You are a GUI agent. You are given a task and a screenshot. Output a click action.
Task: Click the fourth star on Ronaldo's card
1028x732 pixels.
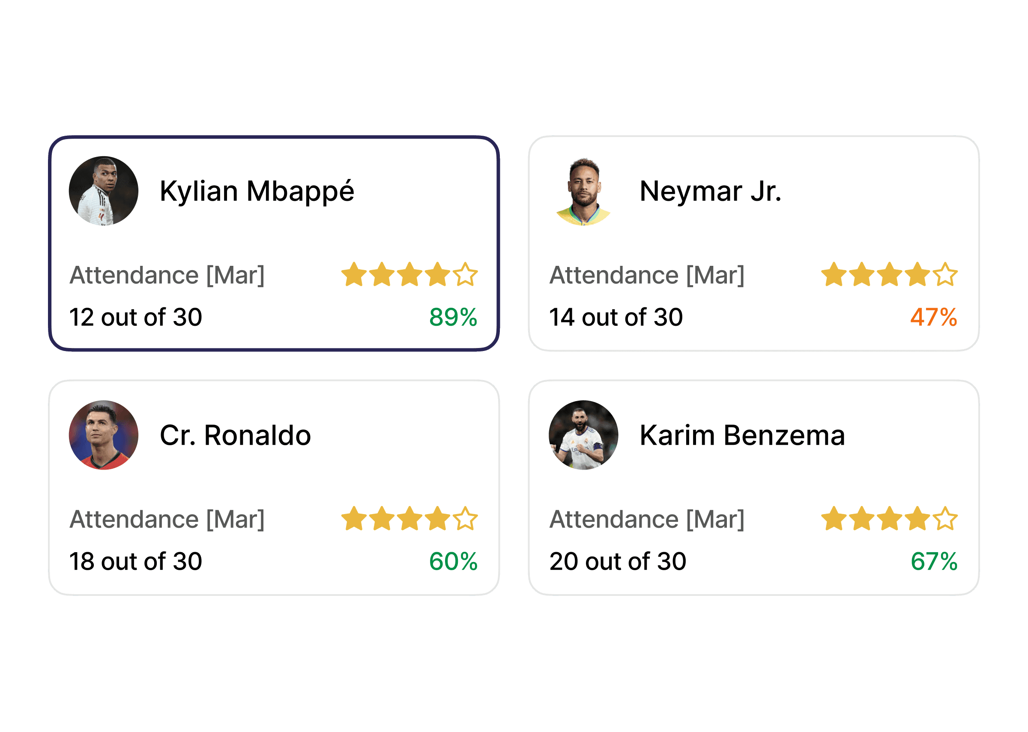coord(437,518)
